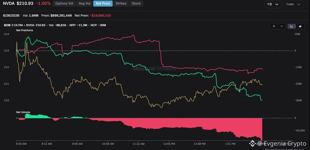Click the 12:05 PM time axis label
310x150 pixels.
169,144
